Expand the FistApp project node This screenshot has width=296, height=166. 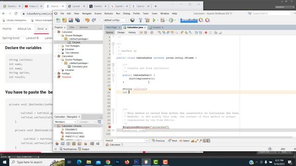coord(55,73)
